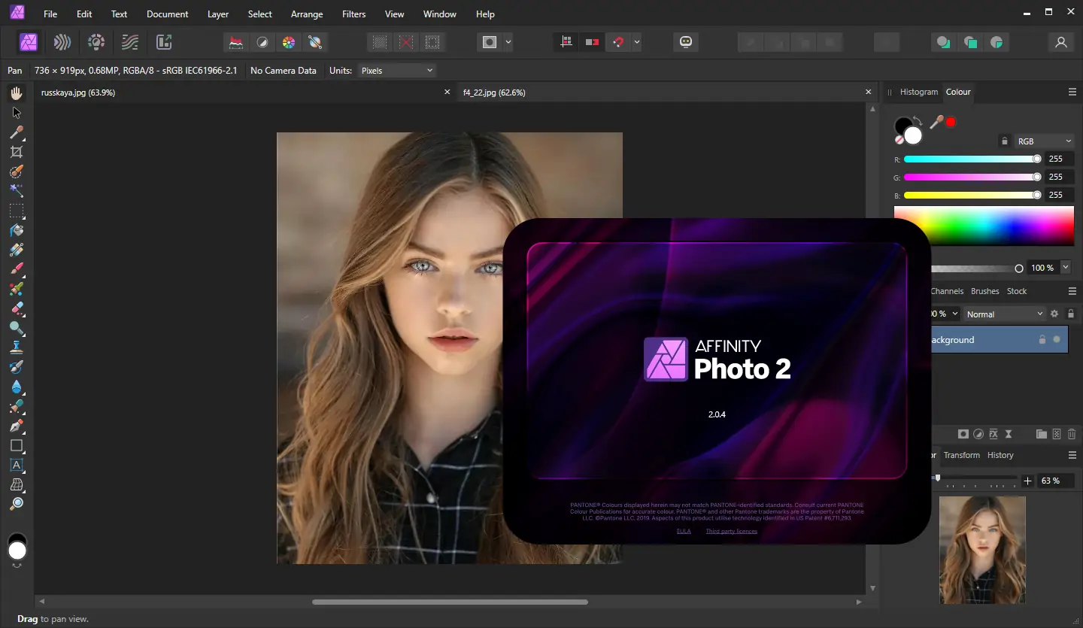The height and width of the screenshot is (628, 1083).
Task: Activate the Artistic Text tool
Action: (x=17, y=465)
